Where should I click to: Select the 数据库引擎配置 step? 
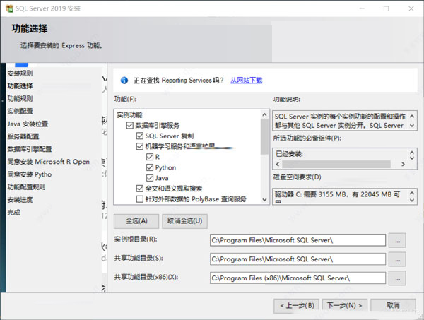pyautogui.click(x=30, y=149)
